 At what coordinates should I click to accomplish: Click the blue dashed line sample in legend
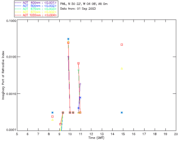pos(18,6)
